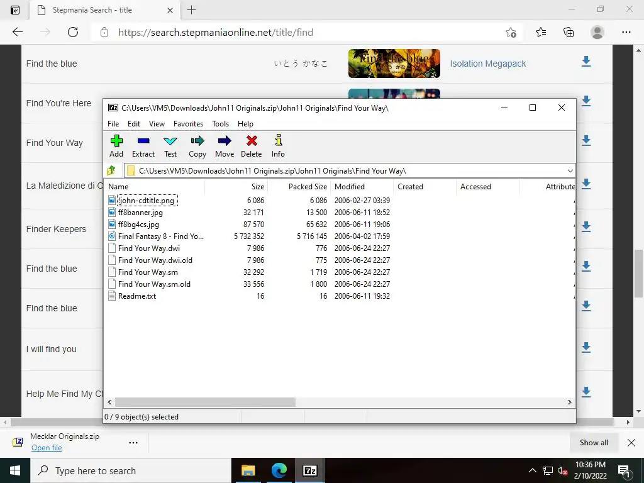Run the archive Test tool
Viewport: 644px width, 483px height.
170,141
